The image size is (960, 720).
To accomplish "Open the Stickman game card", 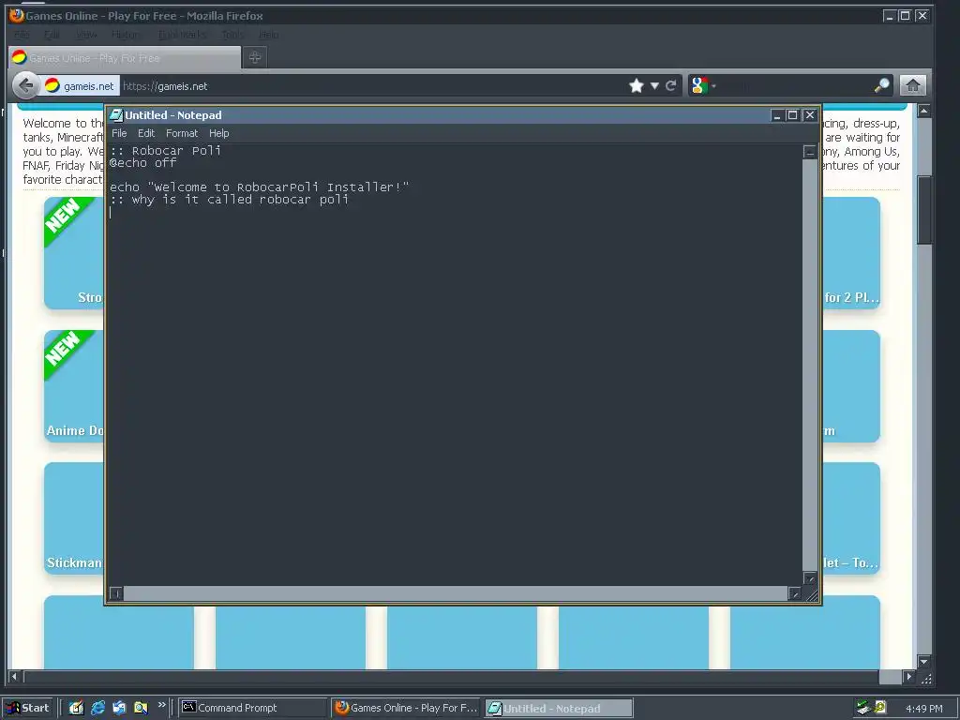I will 74,517.
